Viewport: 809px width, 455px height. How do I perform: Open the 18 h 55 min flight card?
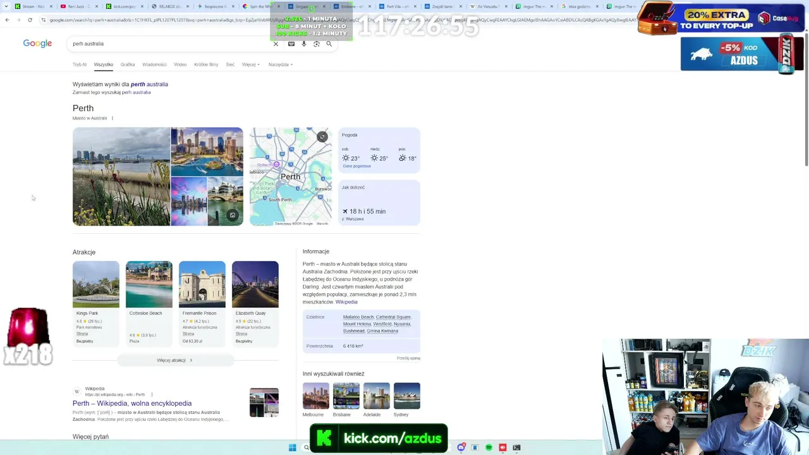379,203
